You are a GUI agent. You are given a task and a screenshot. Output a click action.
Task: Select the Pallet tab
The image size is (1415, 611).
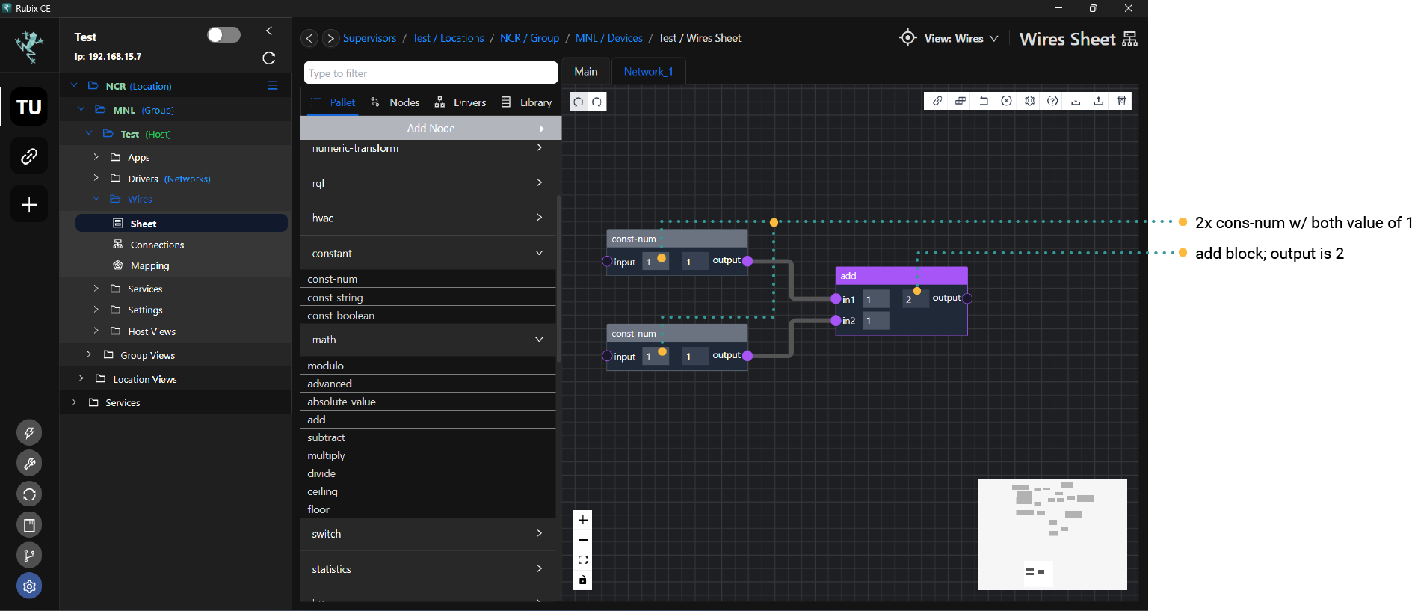coord(333,102)
